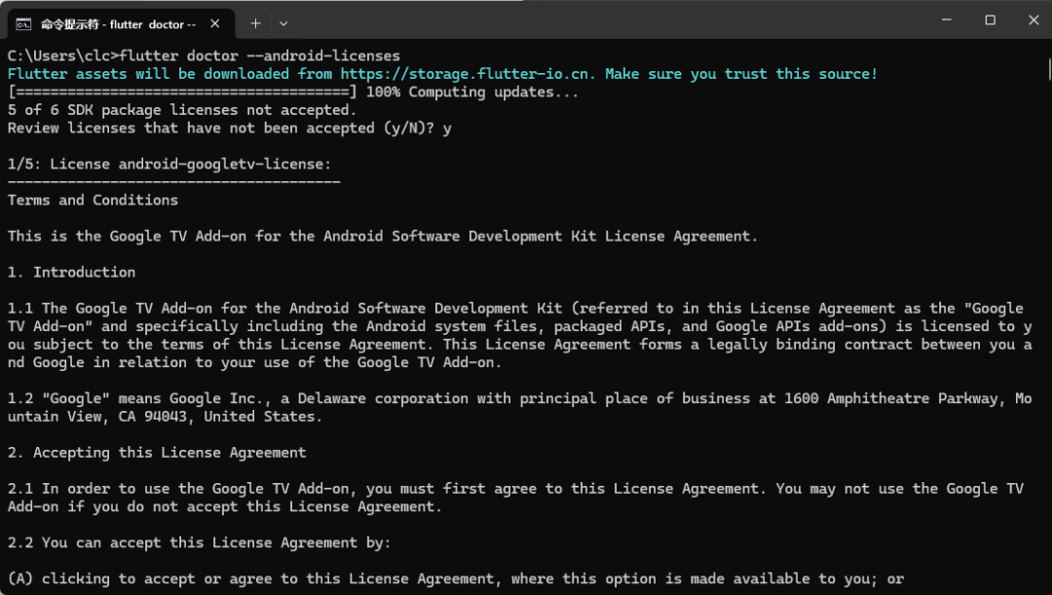The width and height of the screenshot is (1052, 595).
Task: Click the command prompt icon in the tab
Action: pyautogui.click(x=22, y=23)
